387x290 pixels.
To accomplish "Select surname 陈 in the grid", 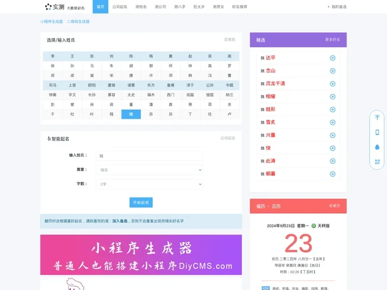I will tap(131, 56).
